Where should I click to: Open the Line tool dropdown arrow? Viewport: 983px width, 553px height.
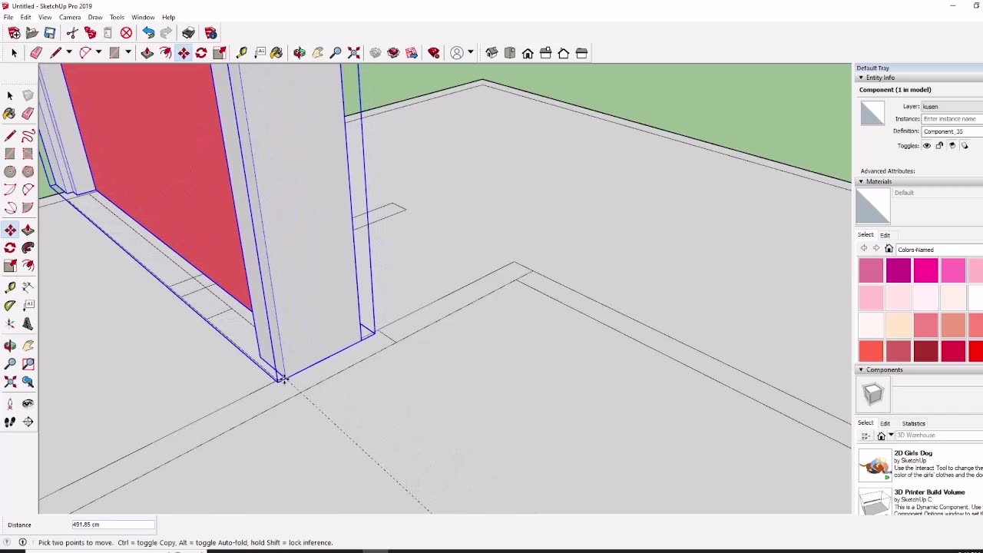(68, 53)
